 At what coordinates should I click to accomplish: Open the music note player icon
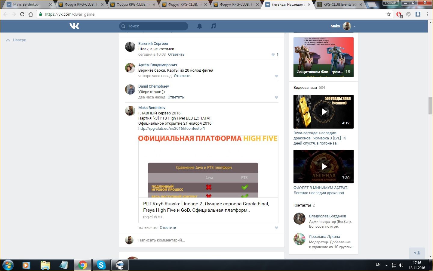pyautogui.click(x=213, y=26)
